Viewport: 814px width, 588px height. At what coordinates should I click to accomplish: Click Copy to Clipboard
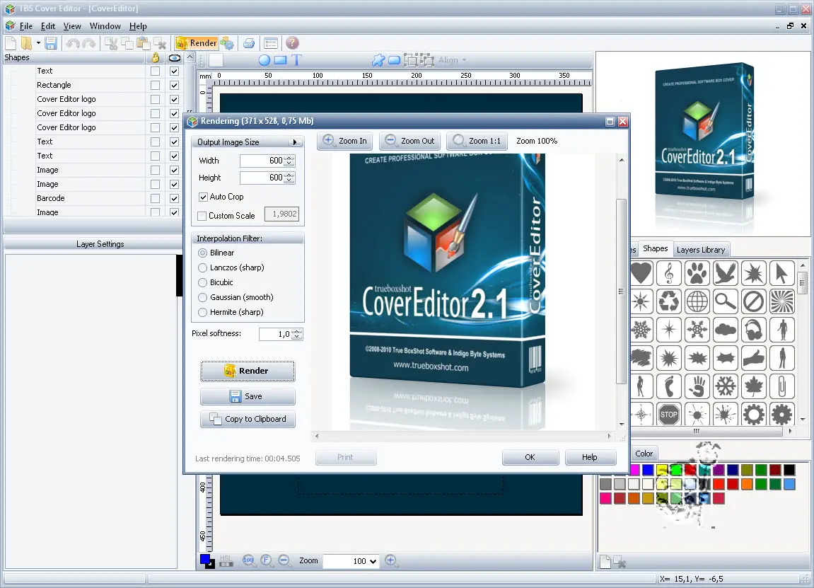click(x=248, y=419)
